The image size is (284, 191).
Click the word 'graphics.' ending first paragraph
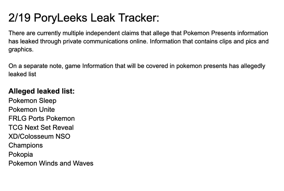coord(21,50)
